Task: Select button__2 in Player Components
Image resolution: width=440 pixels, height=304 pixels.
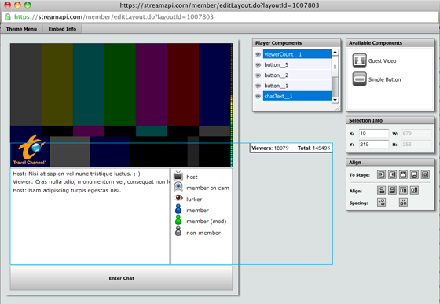Action: tap(297, 75)
